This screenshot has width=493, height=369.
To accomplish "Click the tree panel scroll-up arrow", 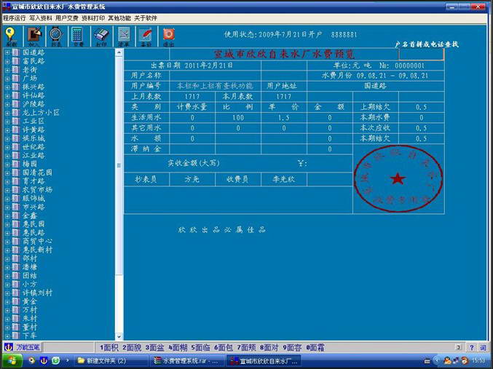I will 119,52.
